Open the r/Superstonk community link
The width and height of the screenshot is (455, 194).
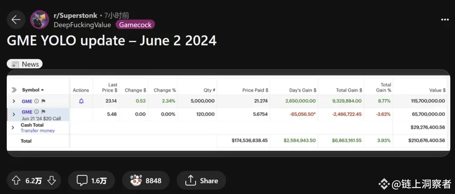pos(75,15)
